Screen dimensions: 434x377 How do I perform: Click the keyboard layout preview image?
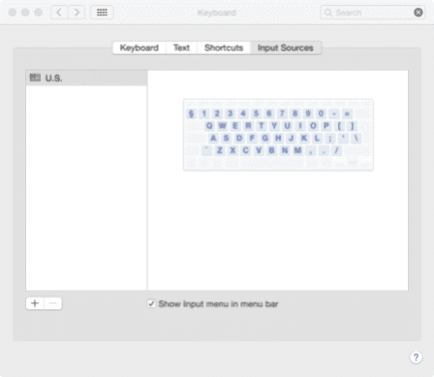click(x=278, y=135)
